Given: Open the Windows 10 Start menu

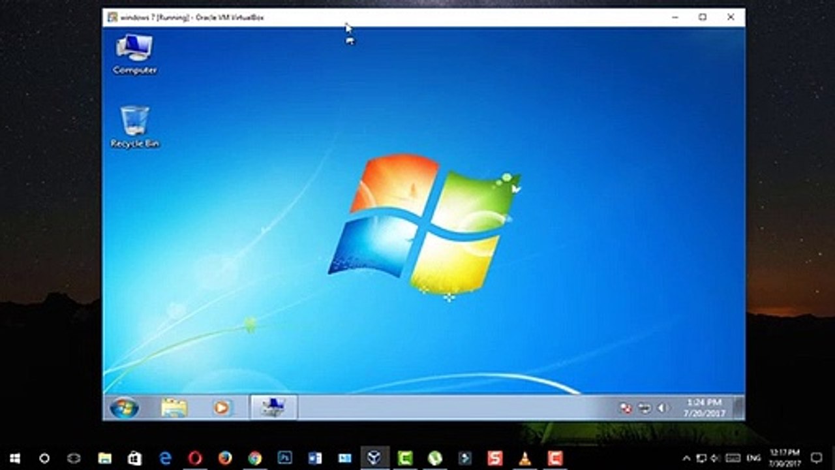Looking at the screenshot, I should [x=14, y=458].
